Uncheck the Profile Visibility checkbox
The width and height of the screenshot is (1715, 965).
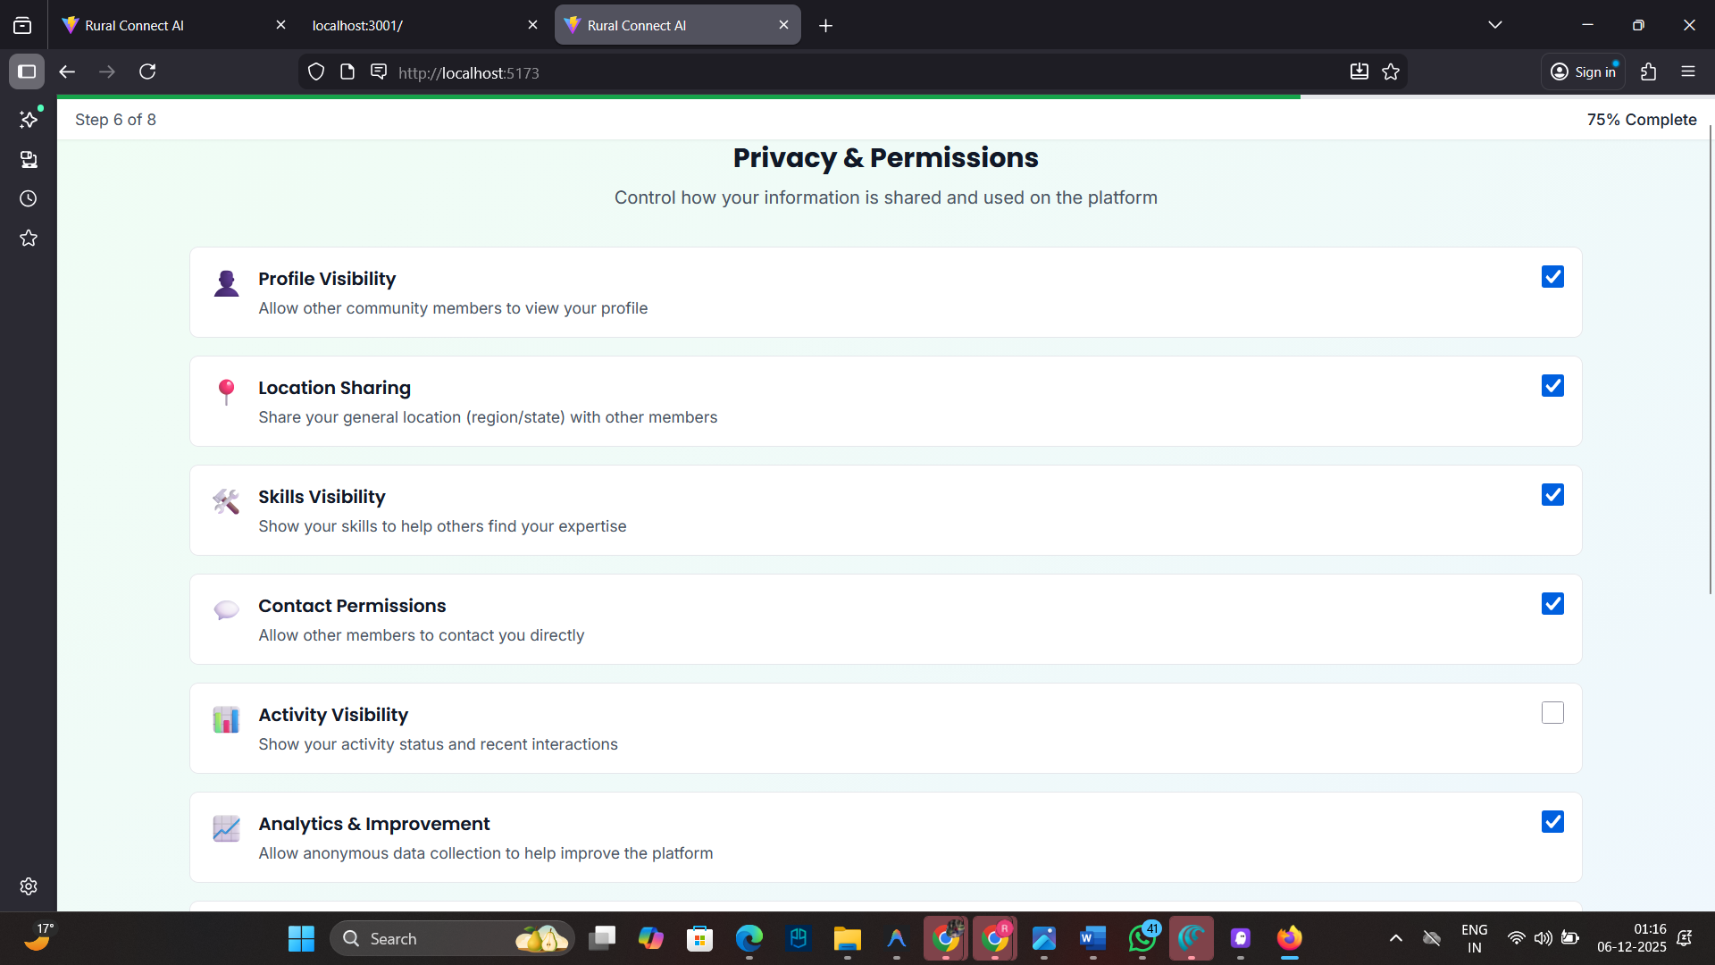pos(1552,277)
